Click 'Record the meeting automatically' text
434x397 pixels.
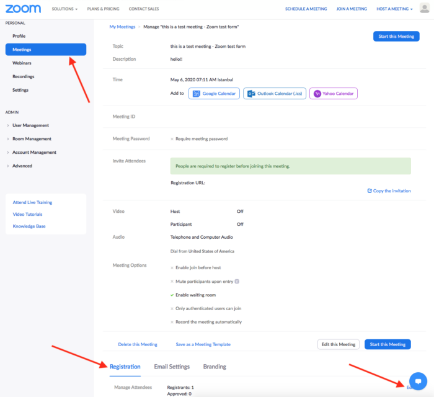[208, 322]
